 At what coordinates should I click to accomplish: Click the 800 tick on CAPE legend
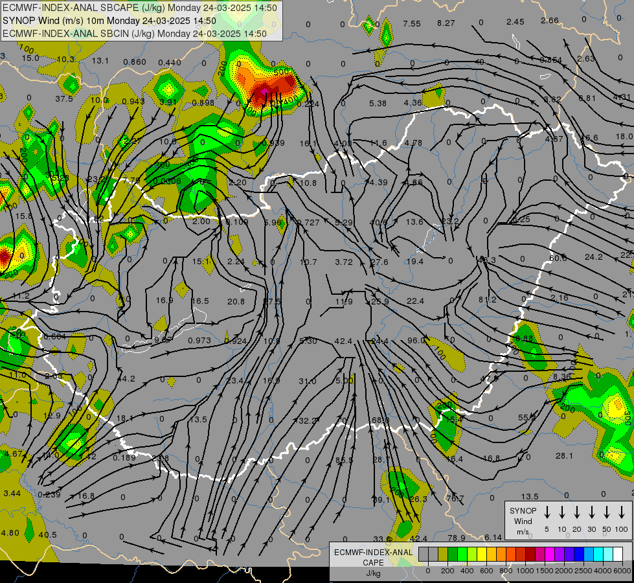click(506, 571)
